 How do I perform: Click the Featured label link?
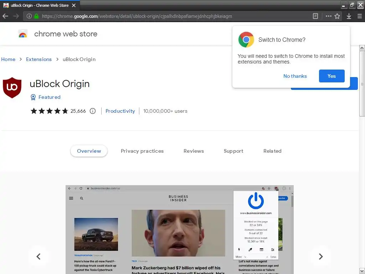[49, 97]
